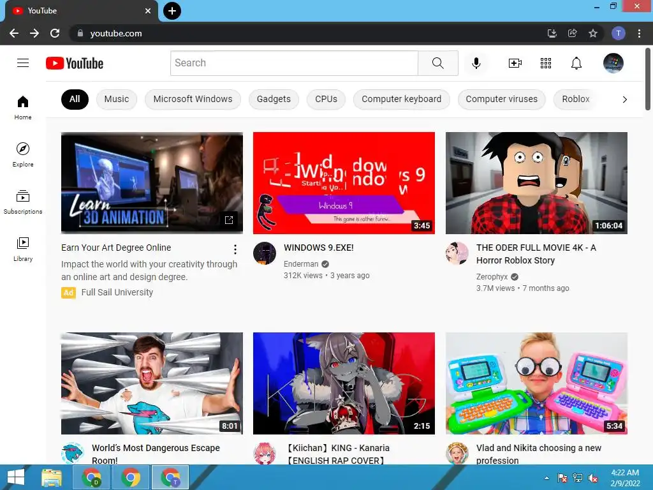
Task: Open Library in sidebar
Action: (23, 249)
